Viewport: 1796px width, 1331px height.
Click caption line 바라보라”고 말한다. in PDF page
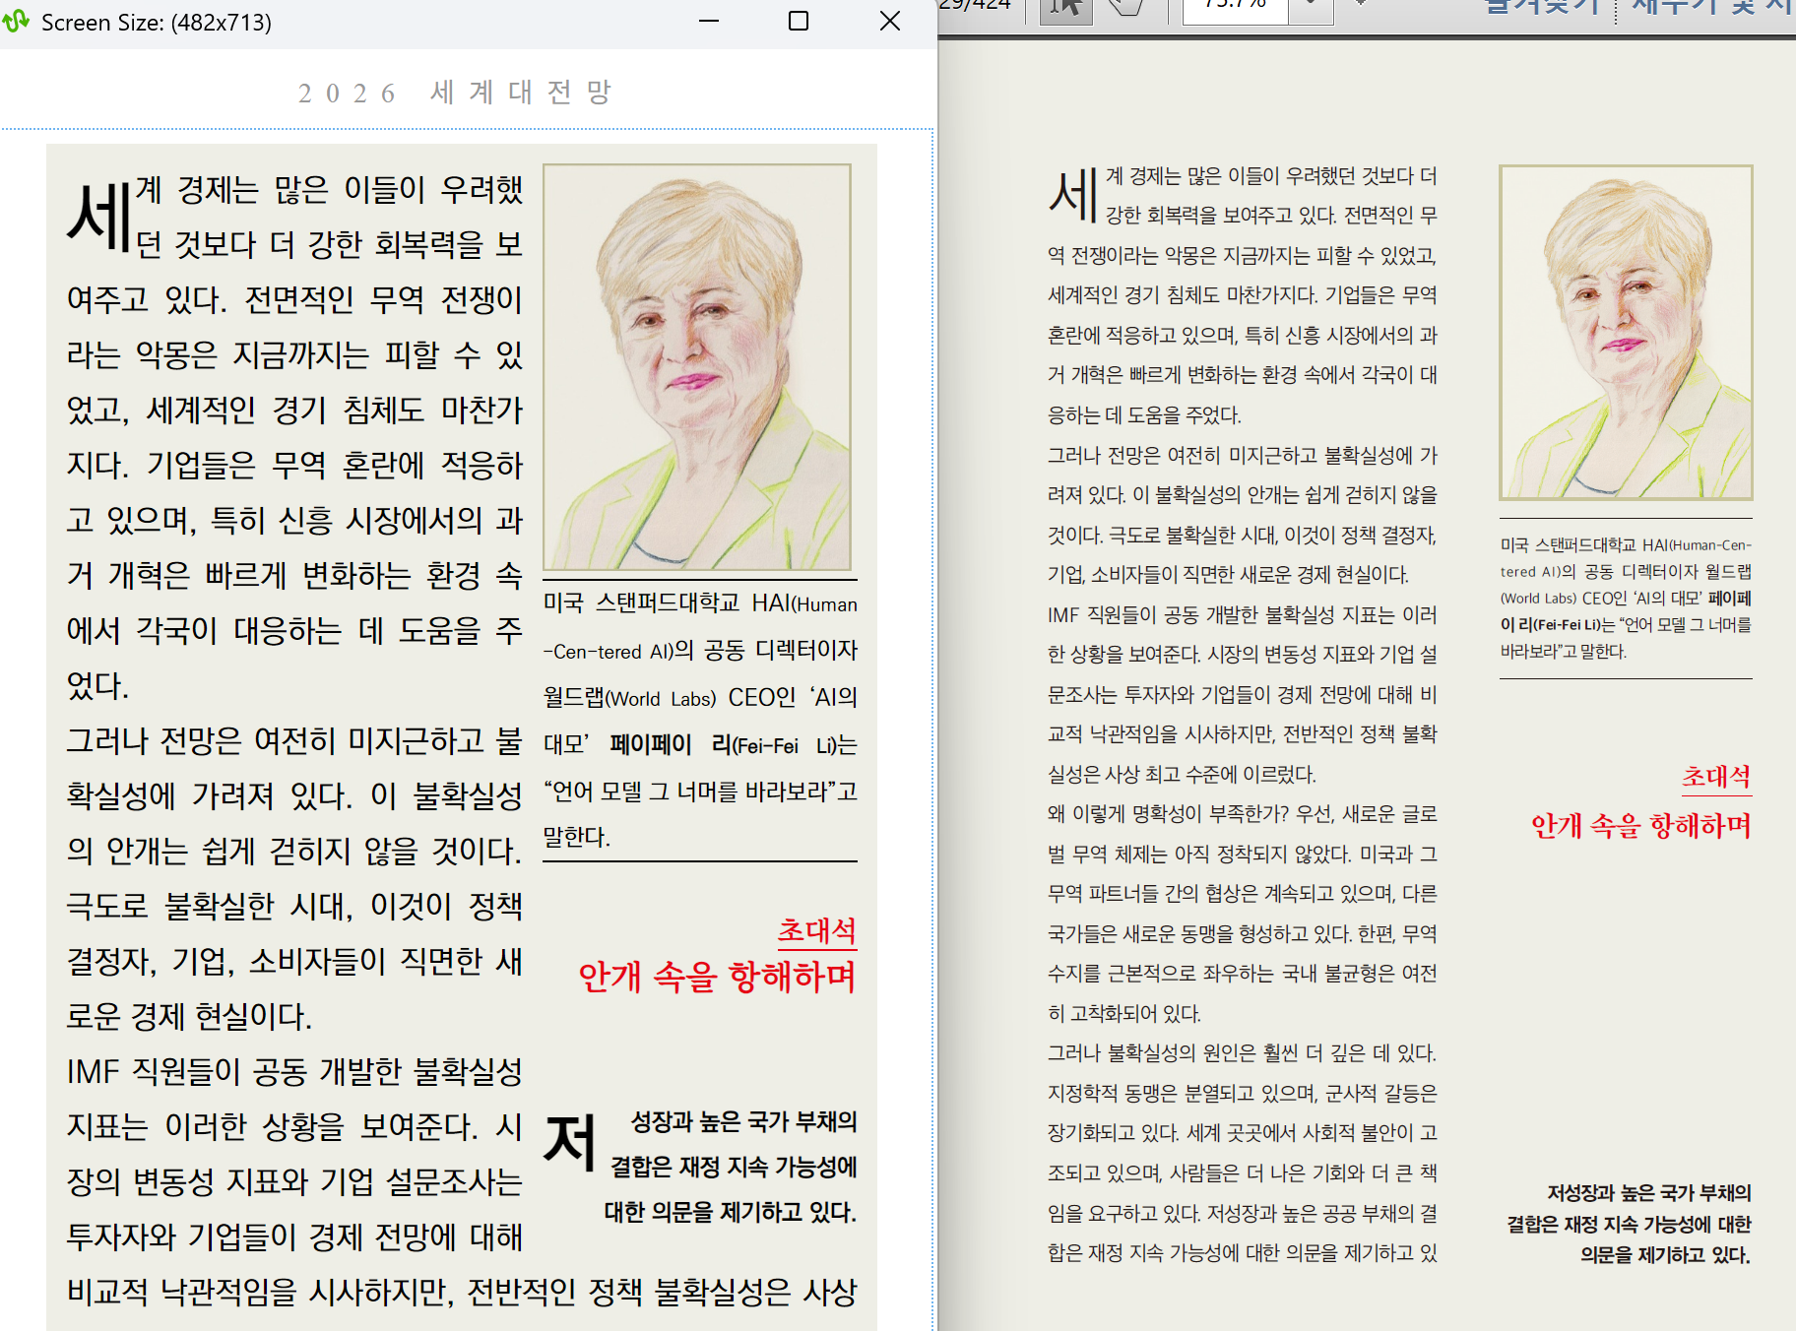click(x=1563, y=652)
